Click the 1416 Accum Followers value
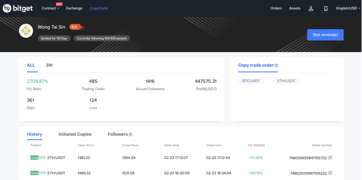This screenshot has width=362, height=180. 150,81
